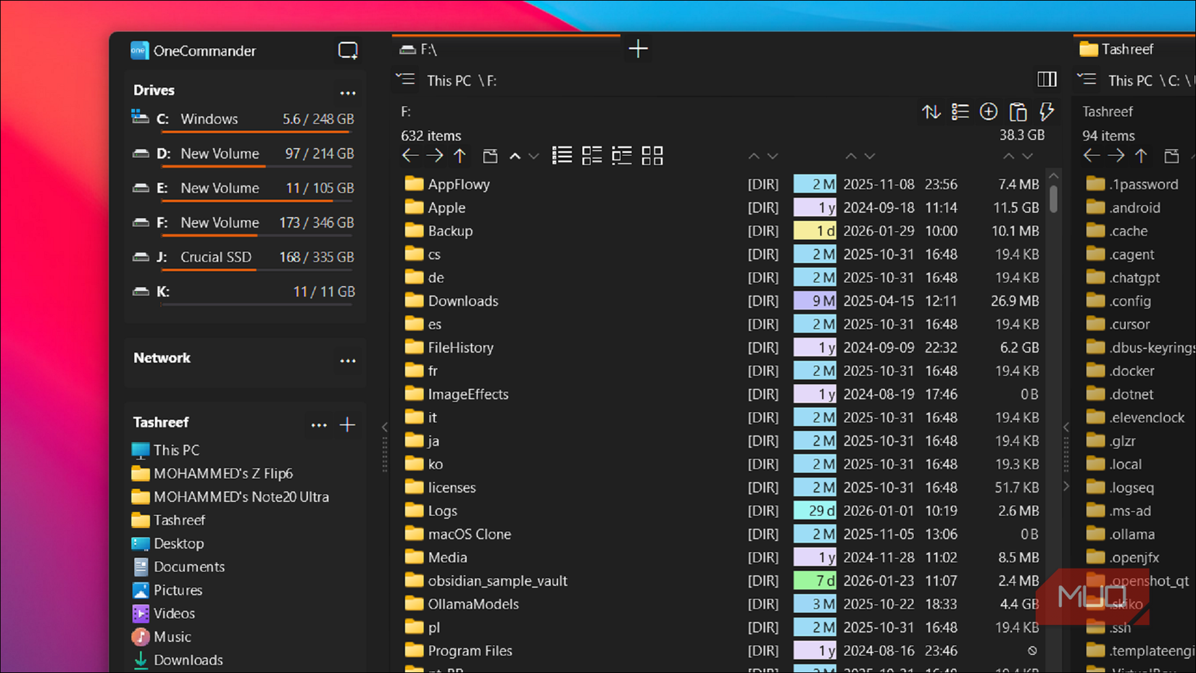This screenshot has width=1196, height=673.
Task: Click the paste clipboard icon
Action: [x=1018, y=112]
